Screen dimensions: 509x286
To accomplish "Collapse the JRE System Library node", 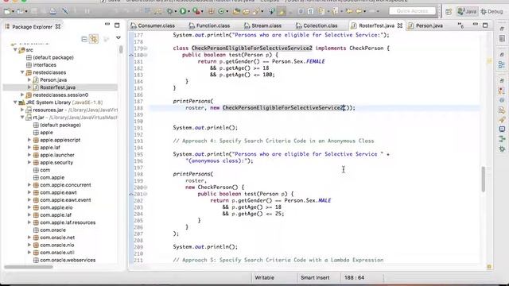I will pyautogui.click(x=15, y=102).
